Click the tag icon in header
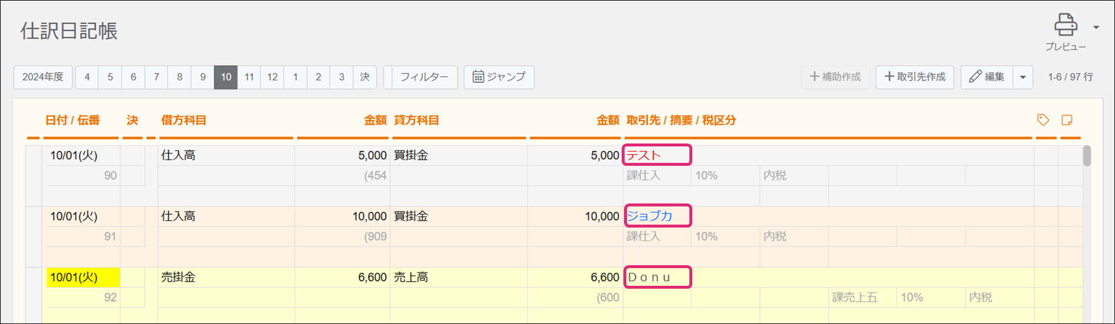1115x324 pixels. [1043, 120]
